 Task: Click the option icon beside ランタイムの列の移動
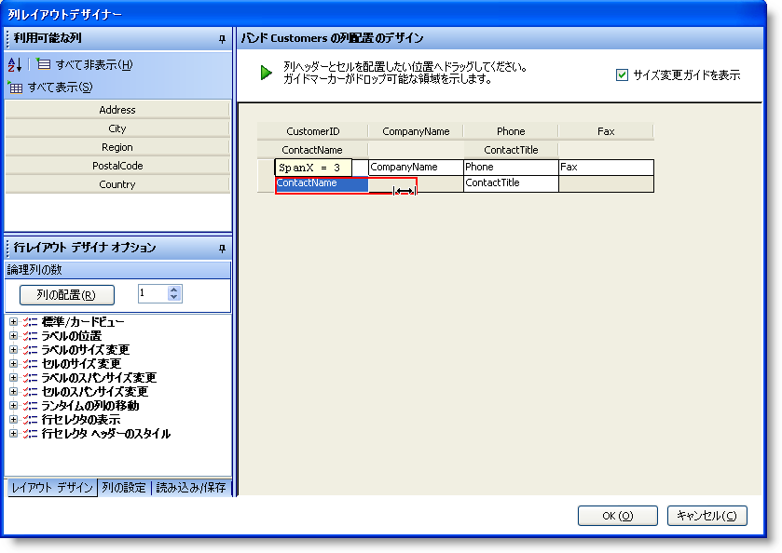[29, 404]
